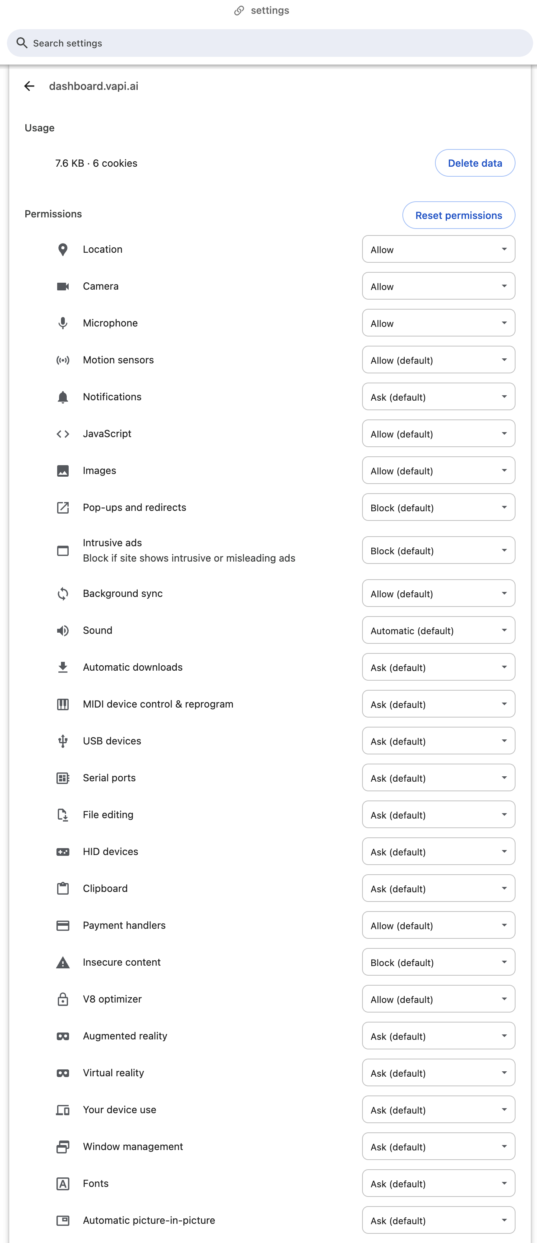This screenshot has height=1243, width=537.
Task: Click the Insecure content warning triangle icon
Action: 63,962
